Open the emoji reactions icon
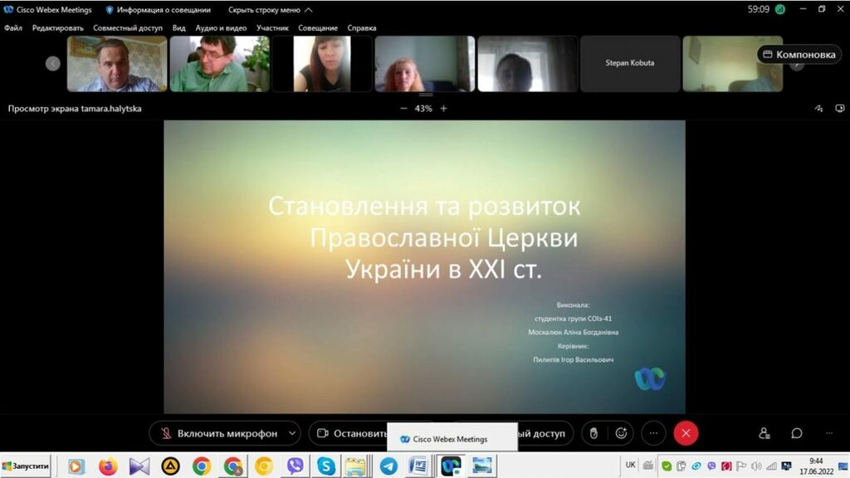850x478 pixels. tap(620, 433)
